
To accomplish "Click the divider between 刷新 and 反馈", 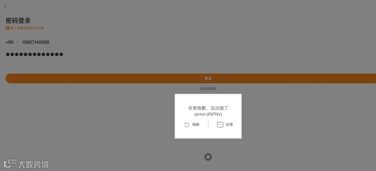I will [208, 125].
